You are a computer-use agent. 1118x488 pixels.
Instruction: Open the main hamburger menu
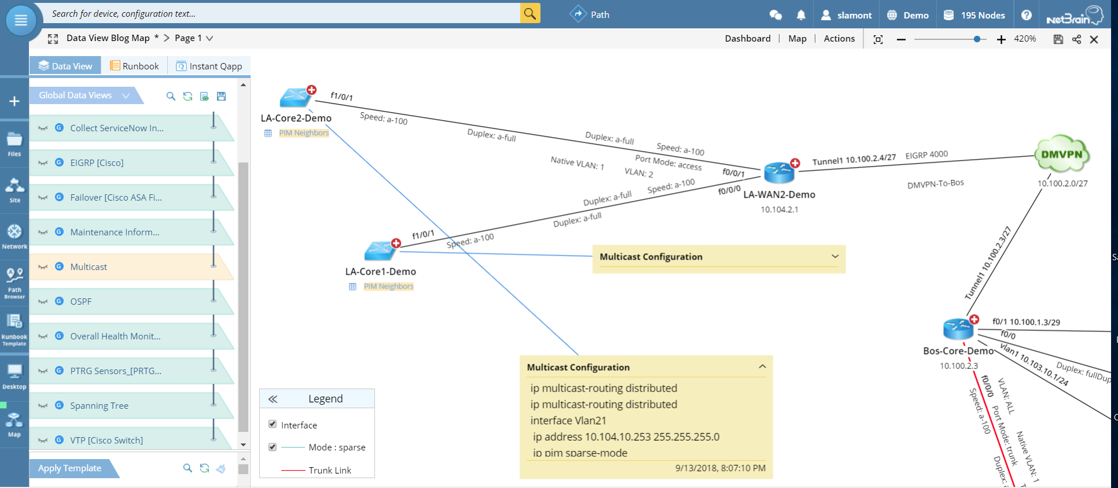pos(21,20)
